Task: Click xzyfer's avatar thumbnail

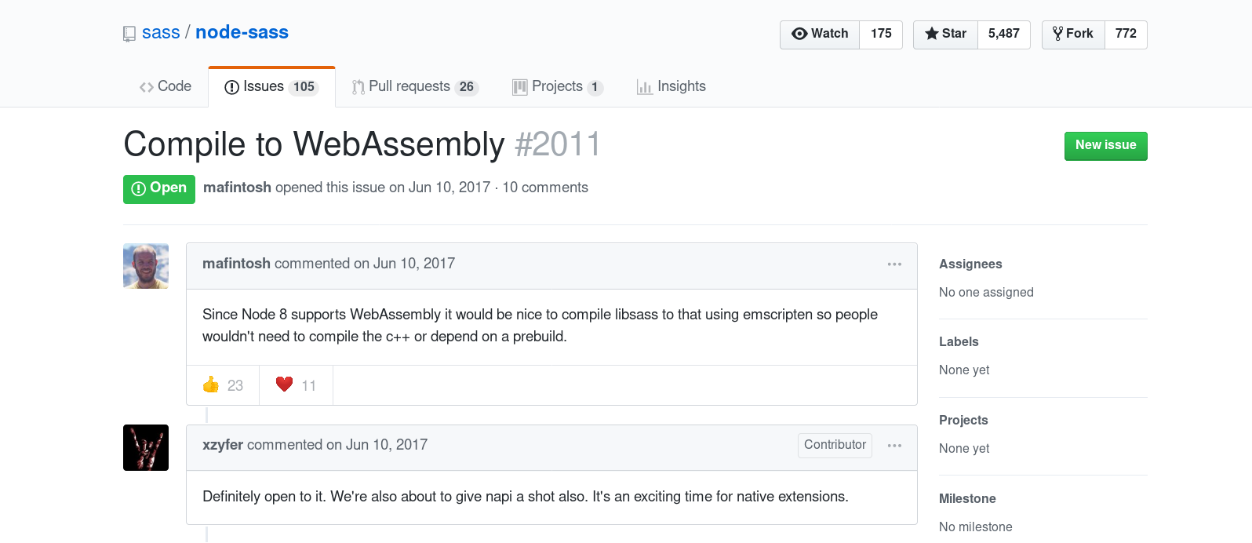Action: click(146, 447)
